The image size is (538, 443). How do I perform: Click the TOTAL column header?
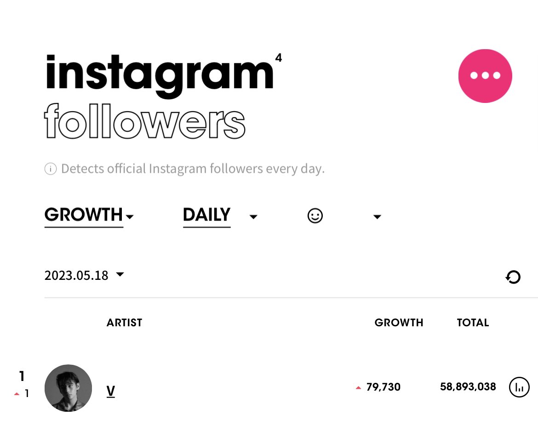click(473, 323)
